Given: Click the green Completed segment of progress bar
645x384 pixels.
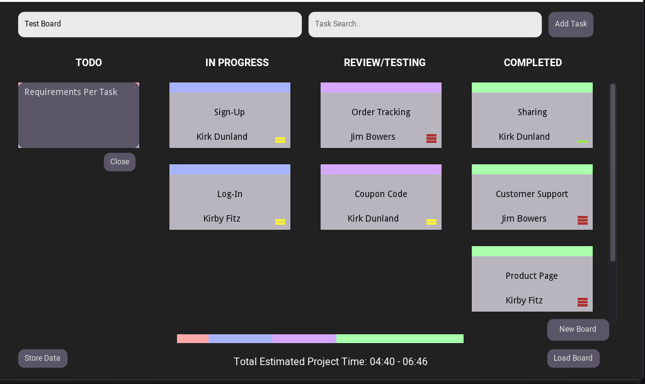Looking at the screenshot, I should coord(400,339).
